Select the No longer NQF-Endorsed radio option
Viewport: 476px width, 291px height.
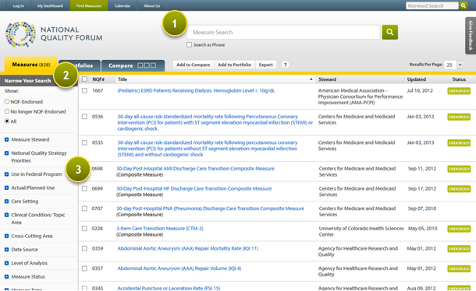tap(7, 111)
